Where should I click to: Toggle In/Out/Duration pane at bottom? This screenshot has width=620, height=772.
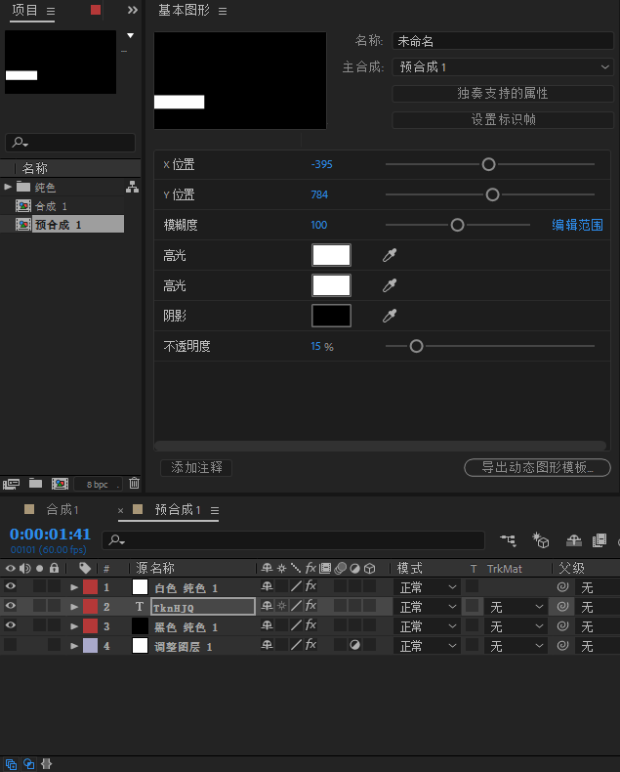pos(46,764)
